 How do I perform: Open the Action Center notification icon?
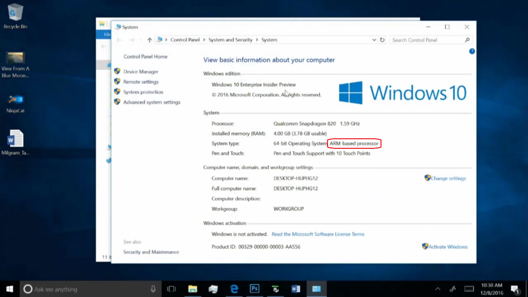click(x=515, y=289)
